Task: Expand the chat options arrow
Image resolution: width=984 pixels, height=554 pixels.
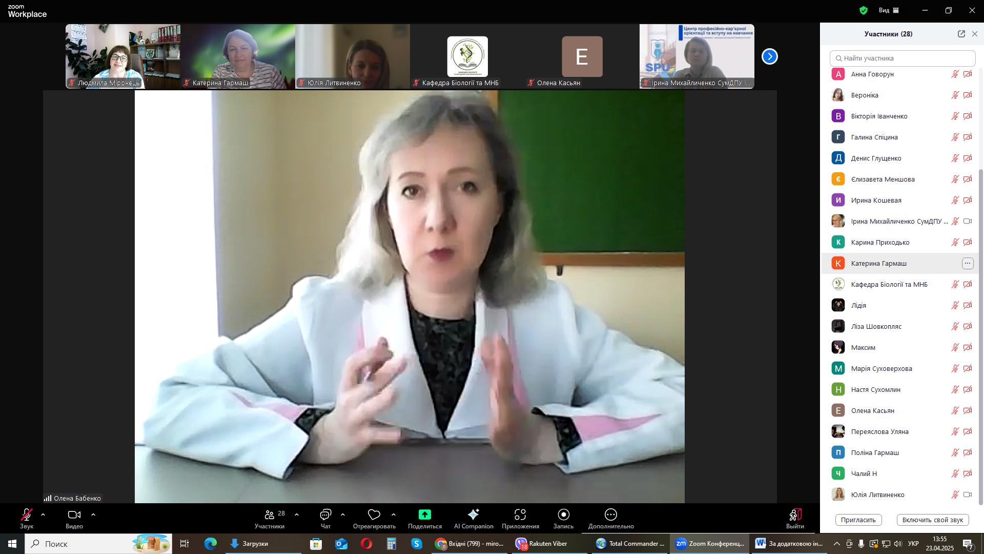Action: coord(343,515)
